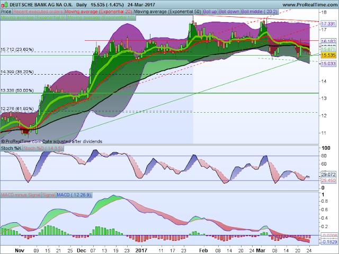Click the 13.338 (50.00%) Fibonacci label

tap(17, 90)
